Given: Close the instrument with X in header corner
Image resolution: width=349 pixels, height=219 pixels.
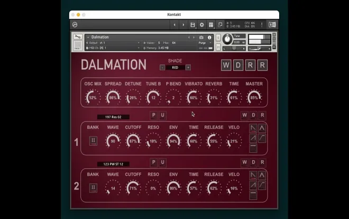Looking at the screenshot, I should coord(274,35).
